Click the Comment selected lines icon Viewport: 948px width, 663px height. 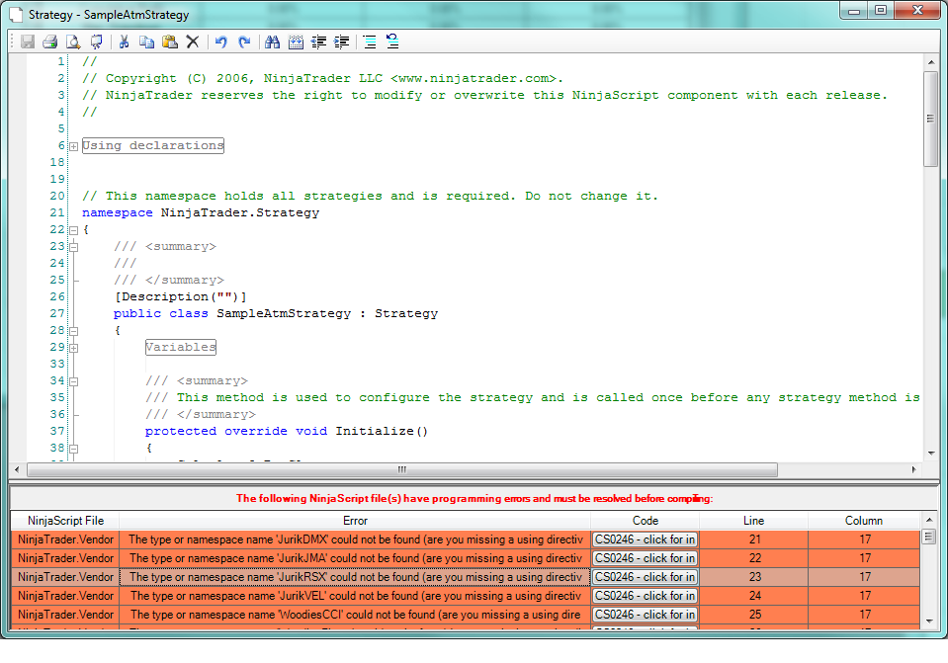coord(370,41)
